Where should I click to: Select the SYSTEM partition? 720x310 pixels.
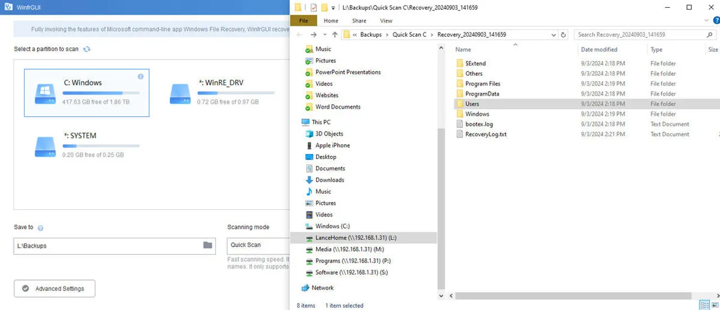[x=87, y=145]
